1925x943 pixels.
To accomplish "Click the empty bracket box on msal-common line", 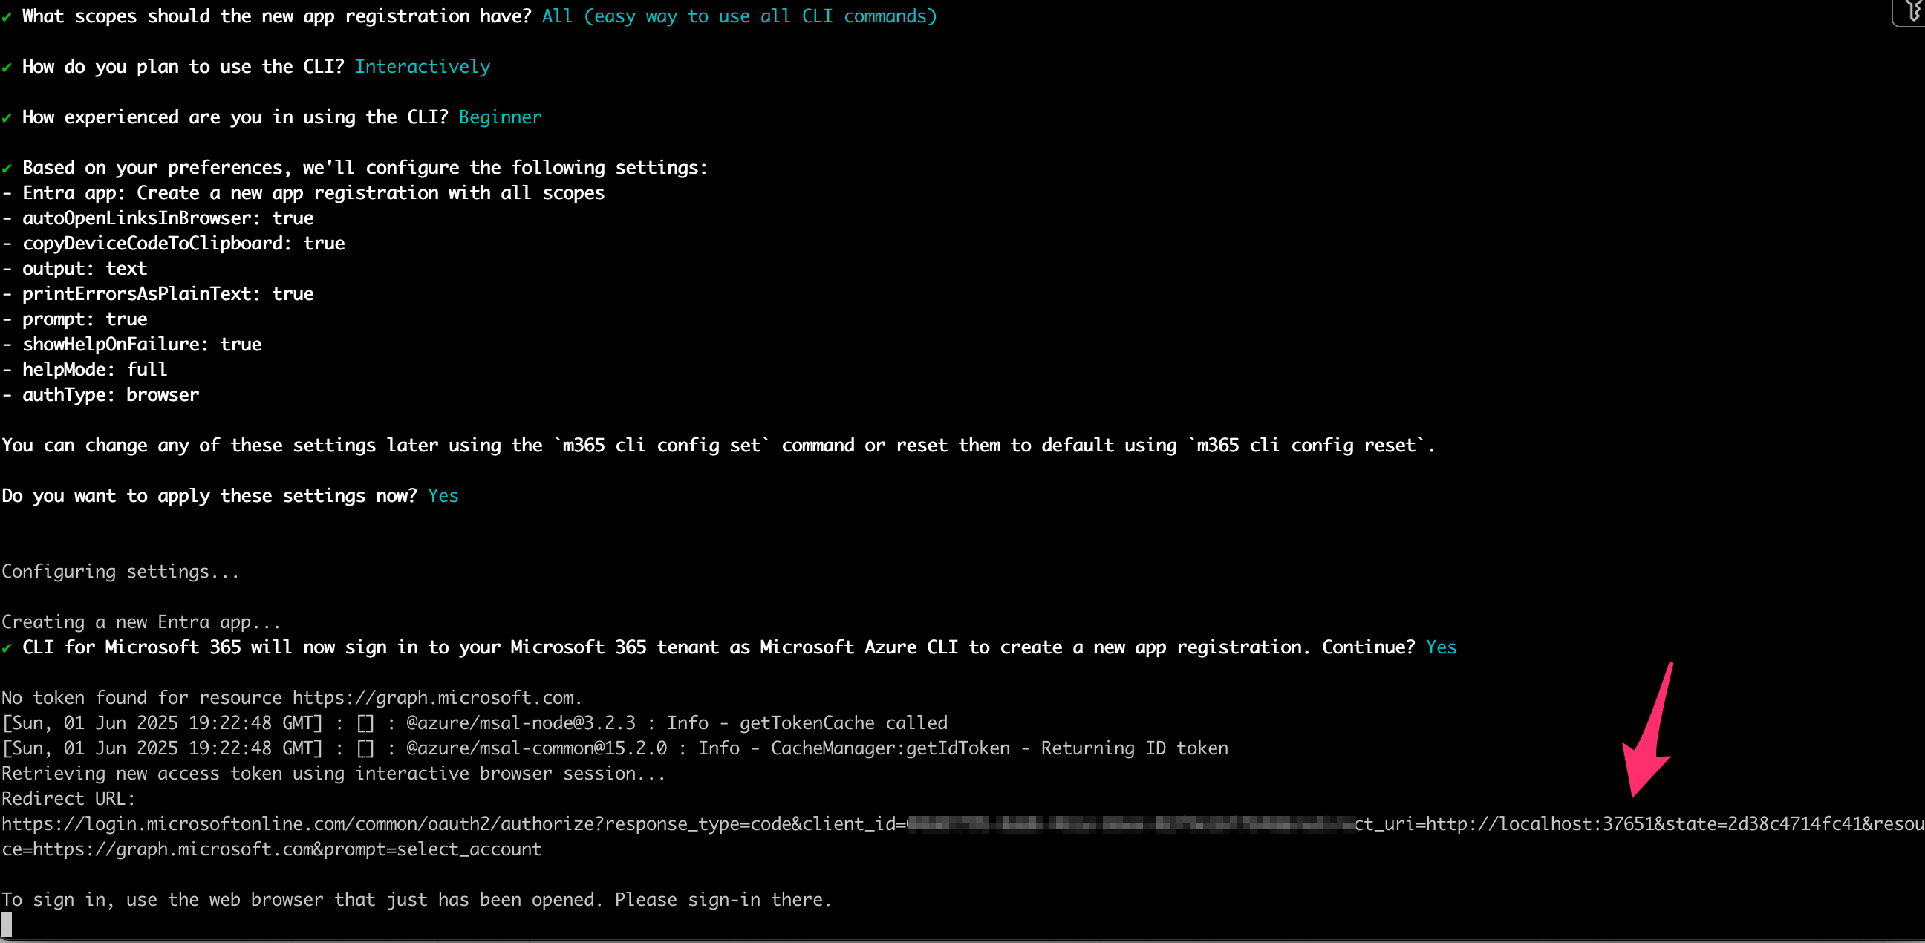I will (x=365, y=748).
